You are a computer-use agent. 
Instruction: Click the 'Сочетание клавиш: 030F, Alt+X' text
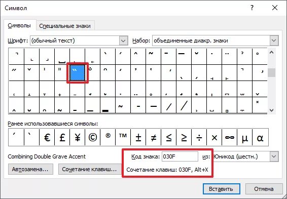tap(167, 170)
